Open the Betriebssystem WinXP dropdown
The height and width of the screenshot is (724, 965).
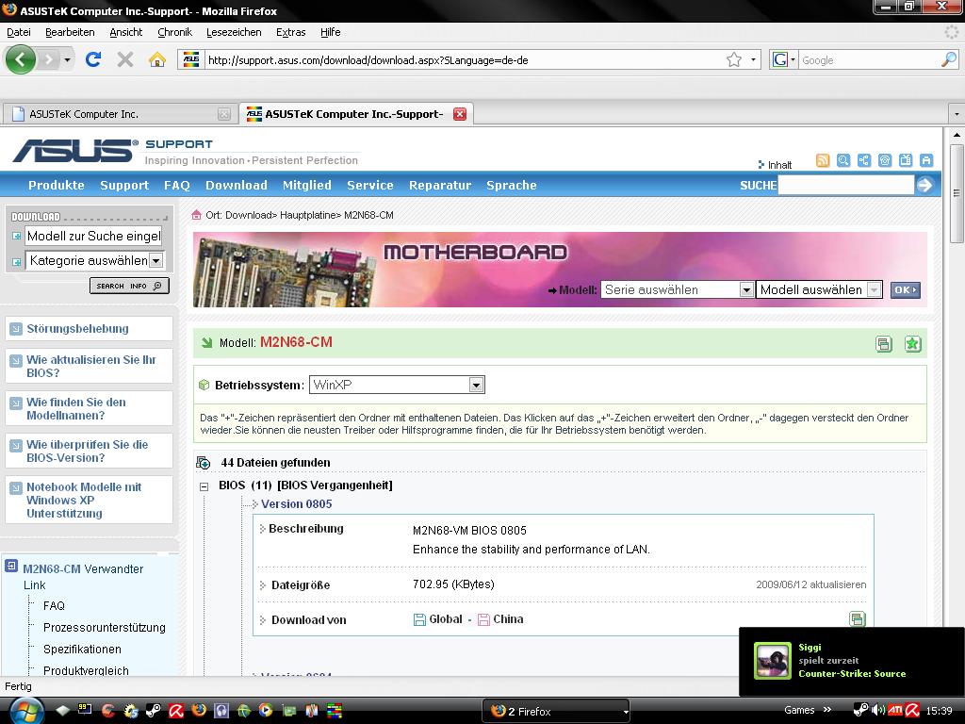(476, 385)
